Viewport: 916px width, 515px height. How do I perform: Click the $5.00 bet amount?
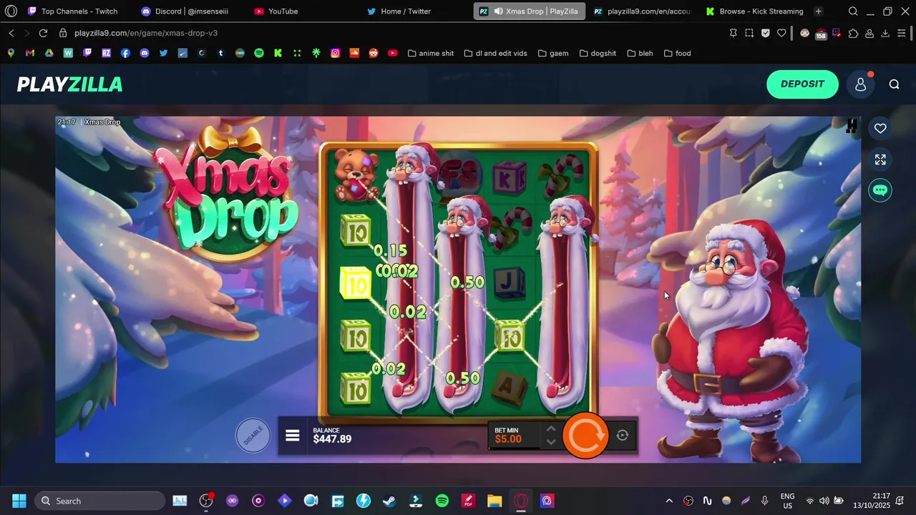508,439
